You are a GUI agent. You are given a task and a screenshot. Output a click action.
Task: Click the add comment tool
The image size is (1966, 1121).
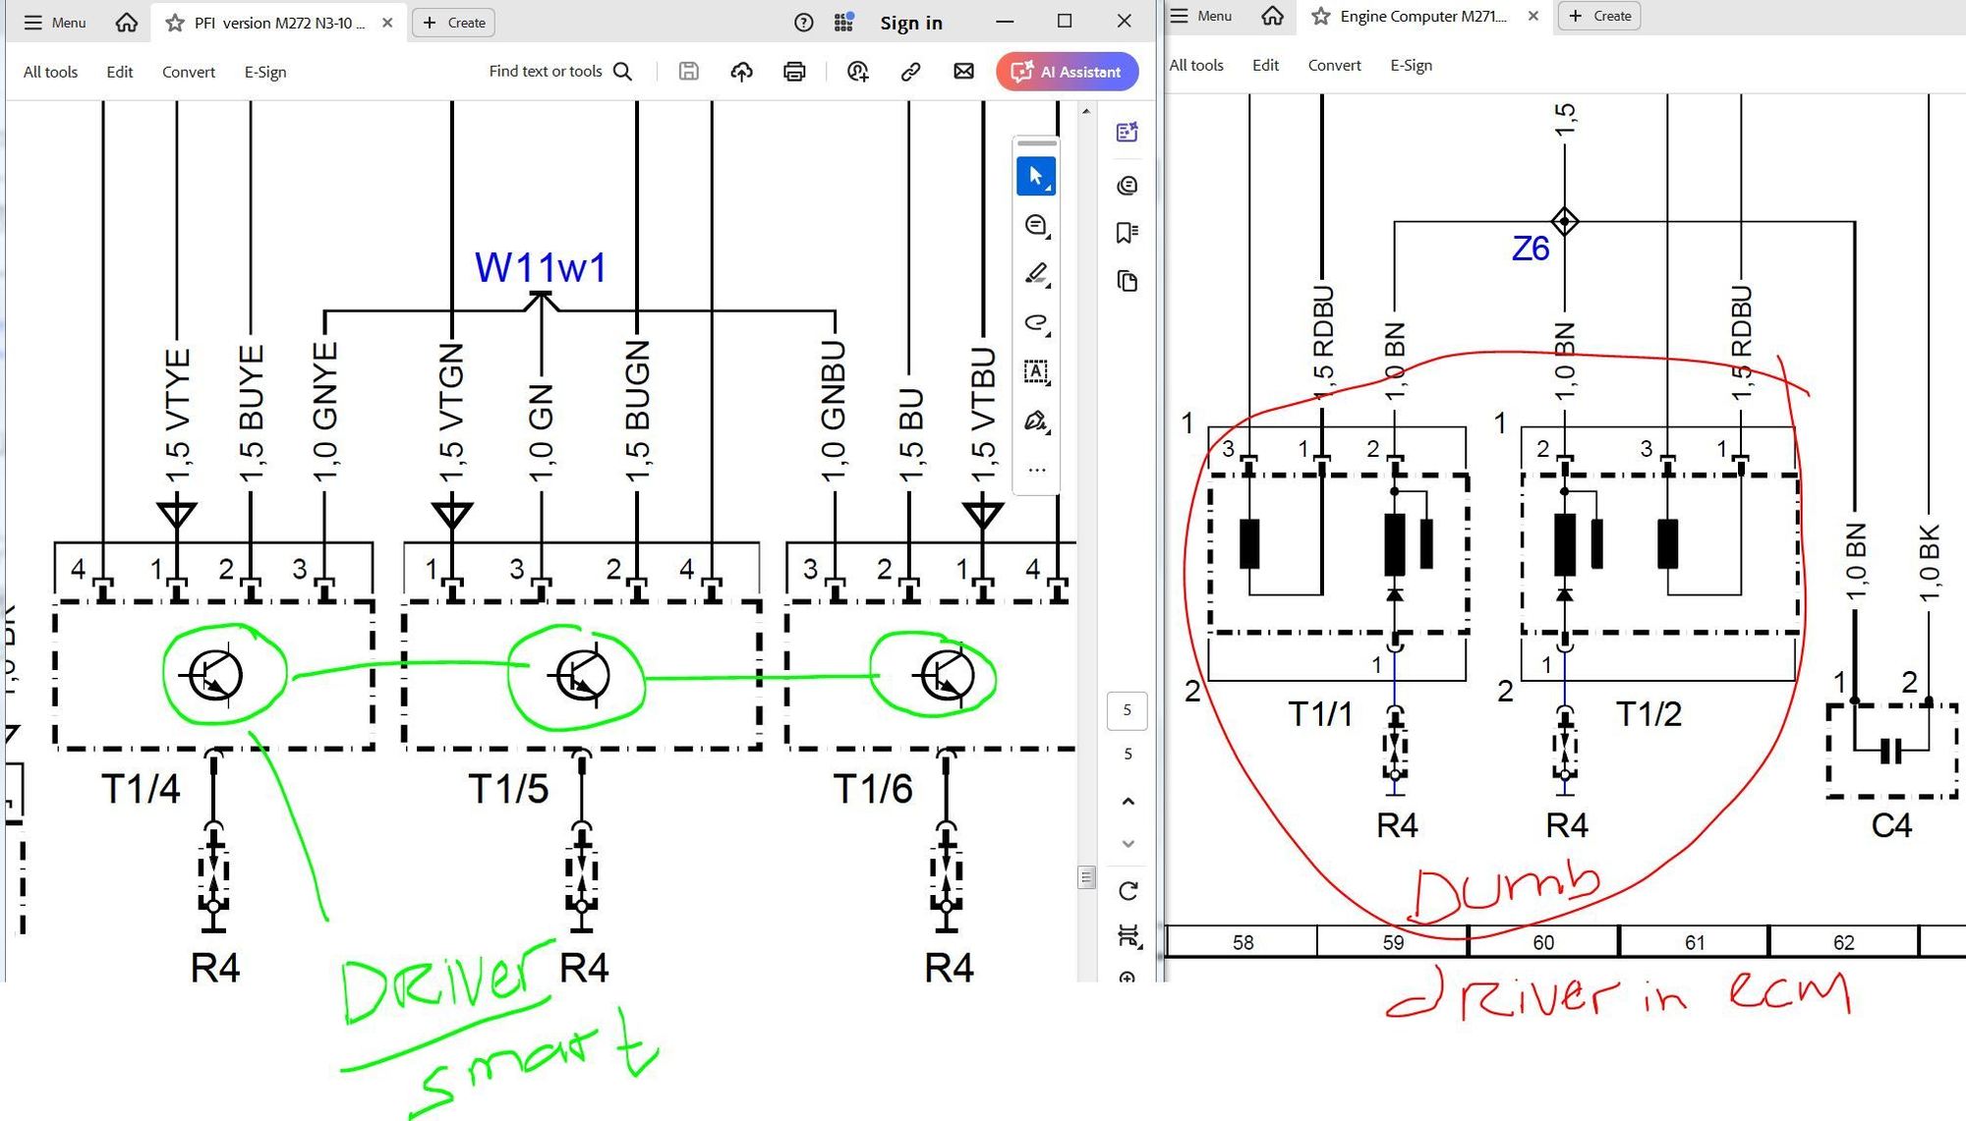tap(1035, 225)
